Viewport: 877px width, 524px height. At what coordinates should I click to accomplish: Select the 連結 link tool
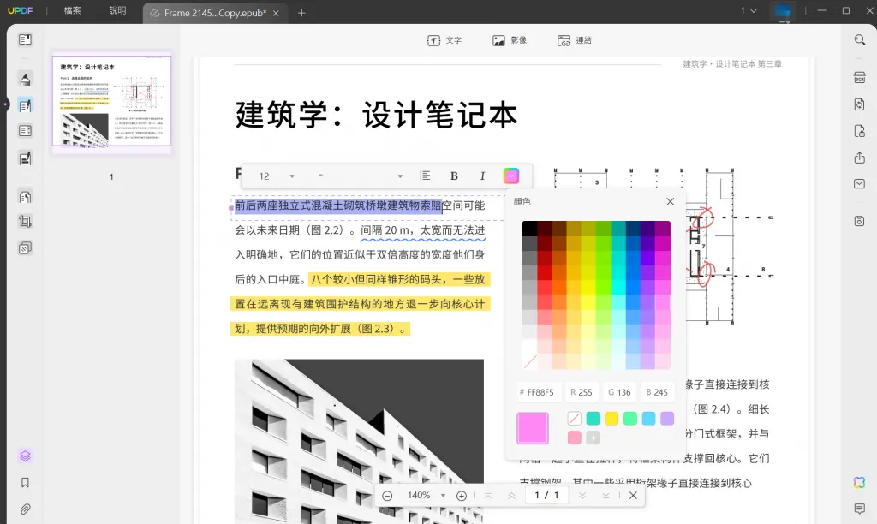575,40
